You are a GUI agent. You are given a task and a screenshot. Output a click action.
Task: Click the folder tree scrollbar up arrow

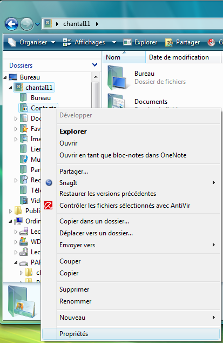coord(96,77)
